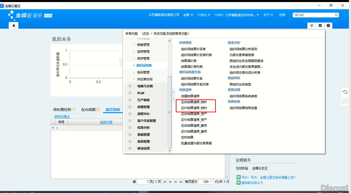Expand the 系统管理 tree node
Image resolution: width=351 pixels, height=193 pixels.
(130, 142)
